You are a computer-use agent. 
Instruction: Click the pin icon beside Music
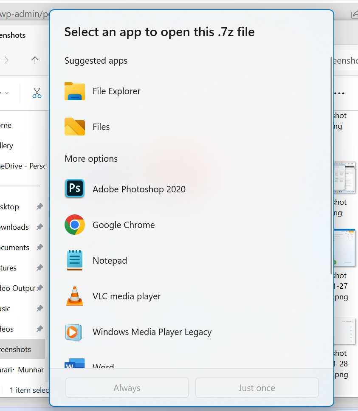click(x=39, y=309)
